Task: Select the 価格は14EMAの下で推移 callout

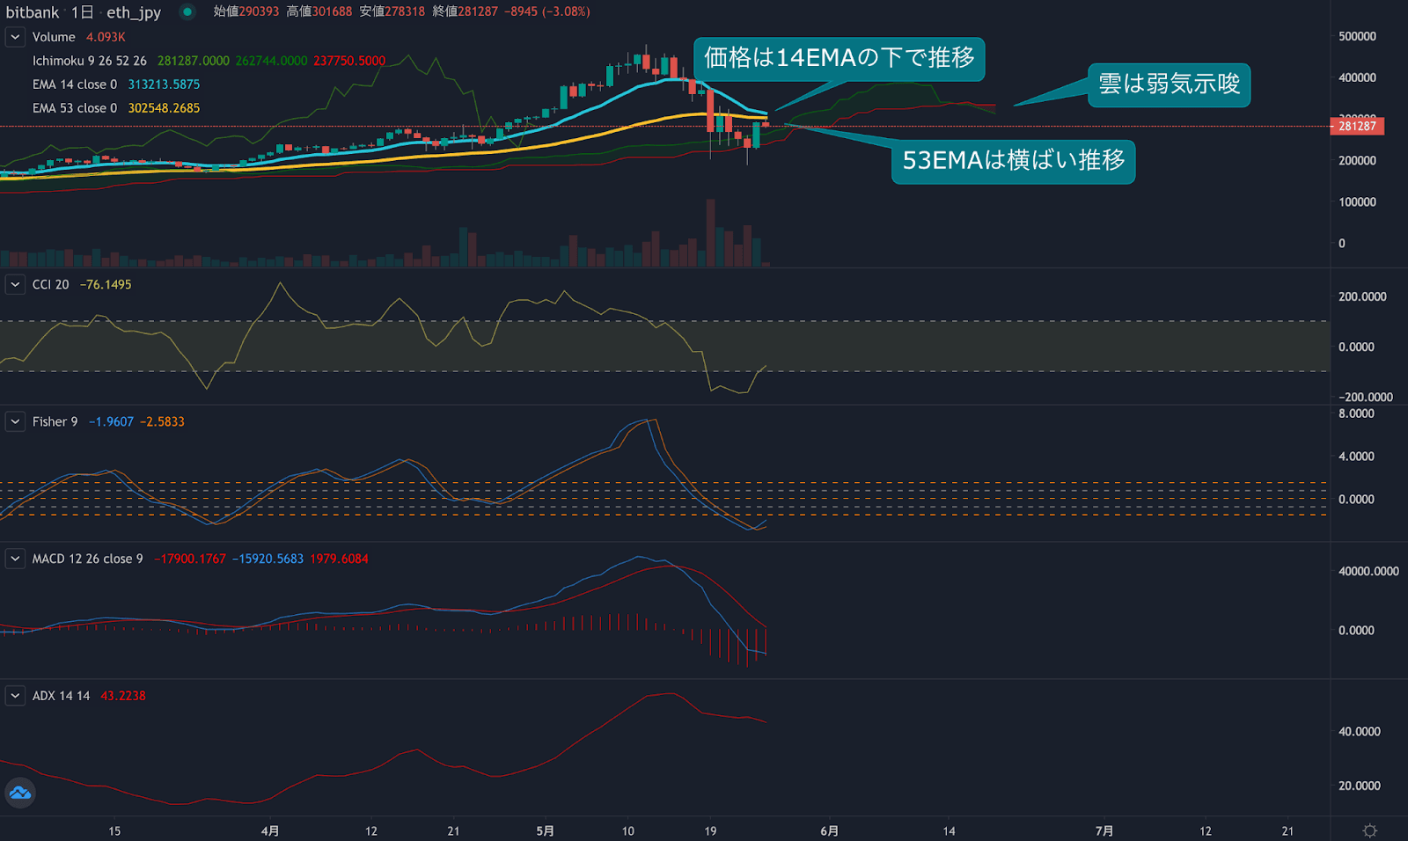Action: tap(839, 58)
